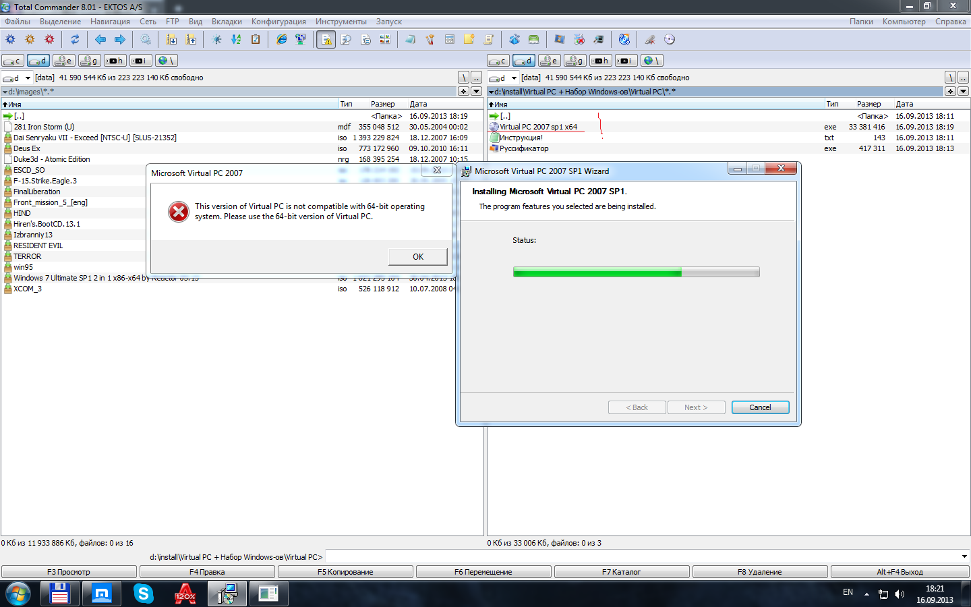Open the FTP menu
The width and height of the screenshot is (971, 607).
coord(173,22)
